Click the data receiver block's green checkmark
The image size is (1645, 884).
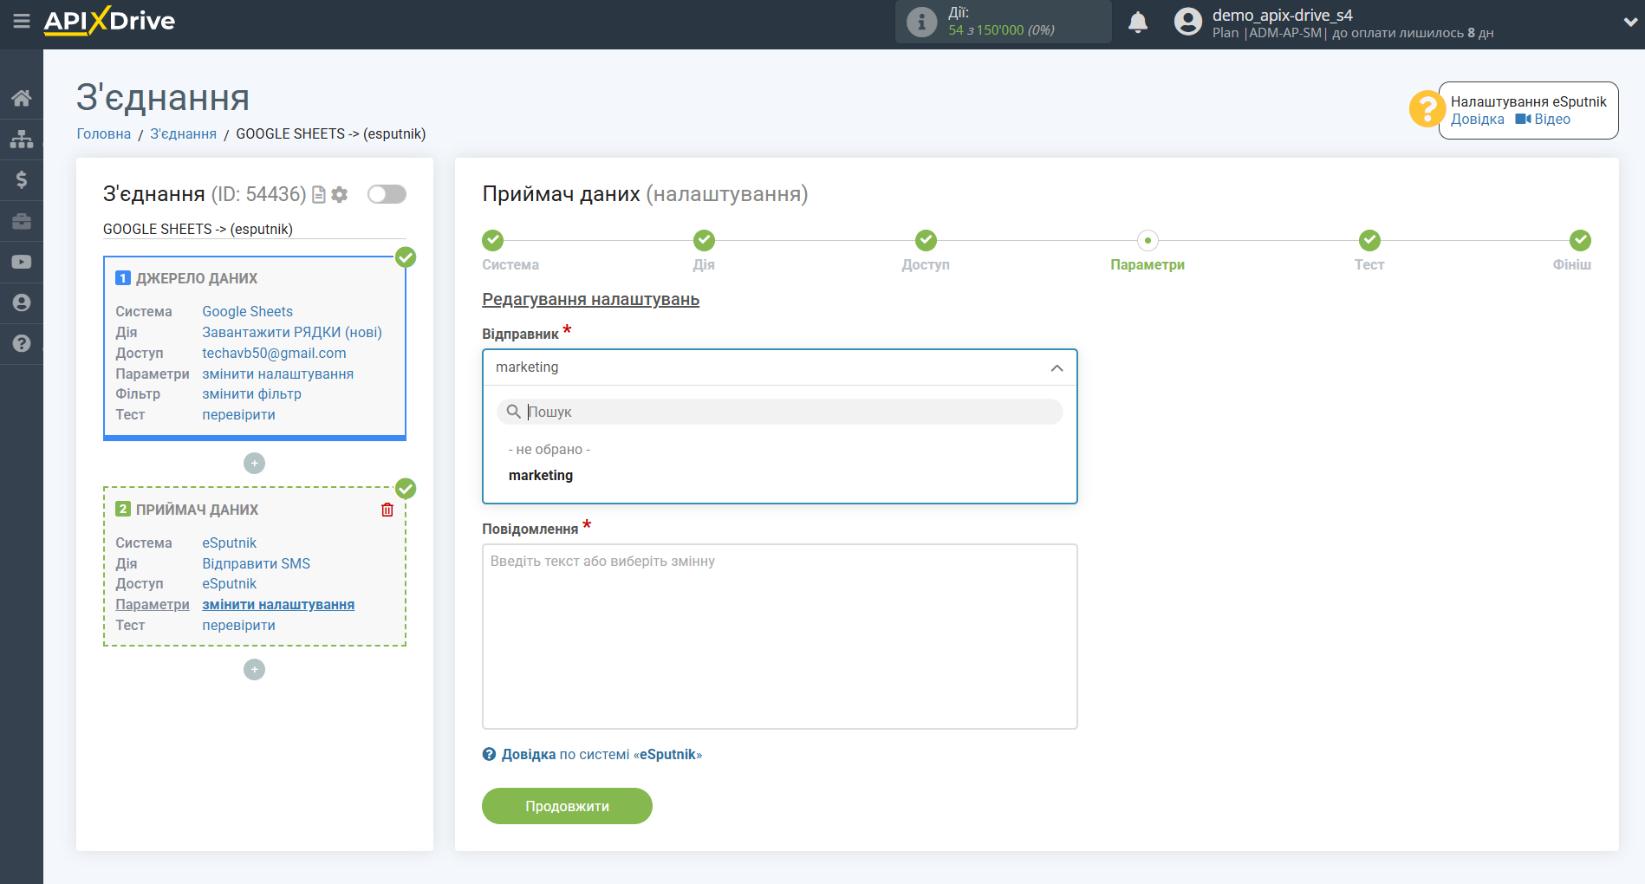[x=406, y=489]
